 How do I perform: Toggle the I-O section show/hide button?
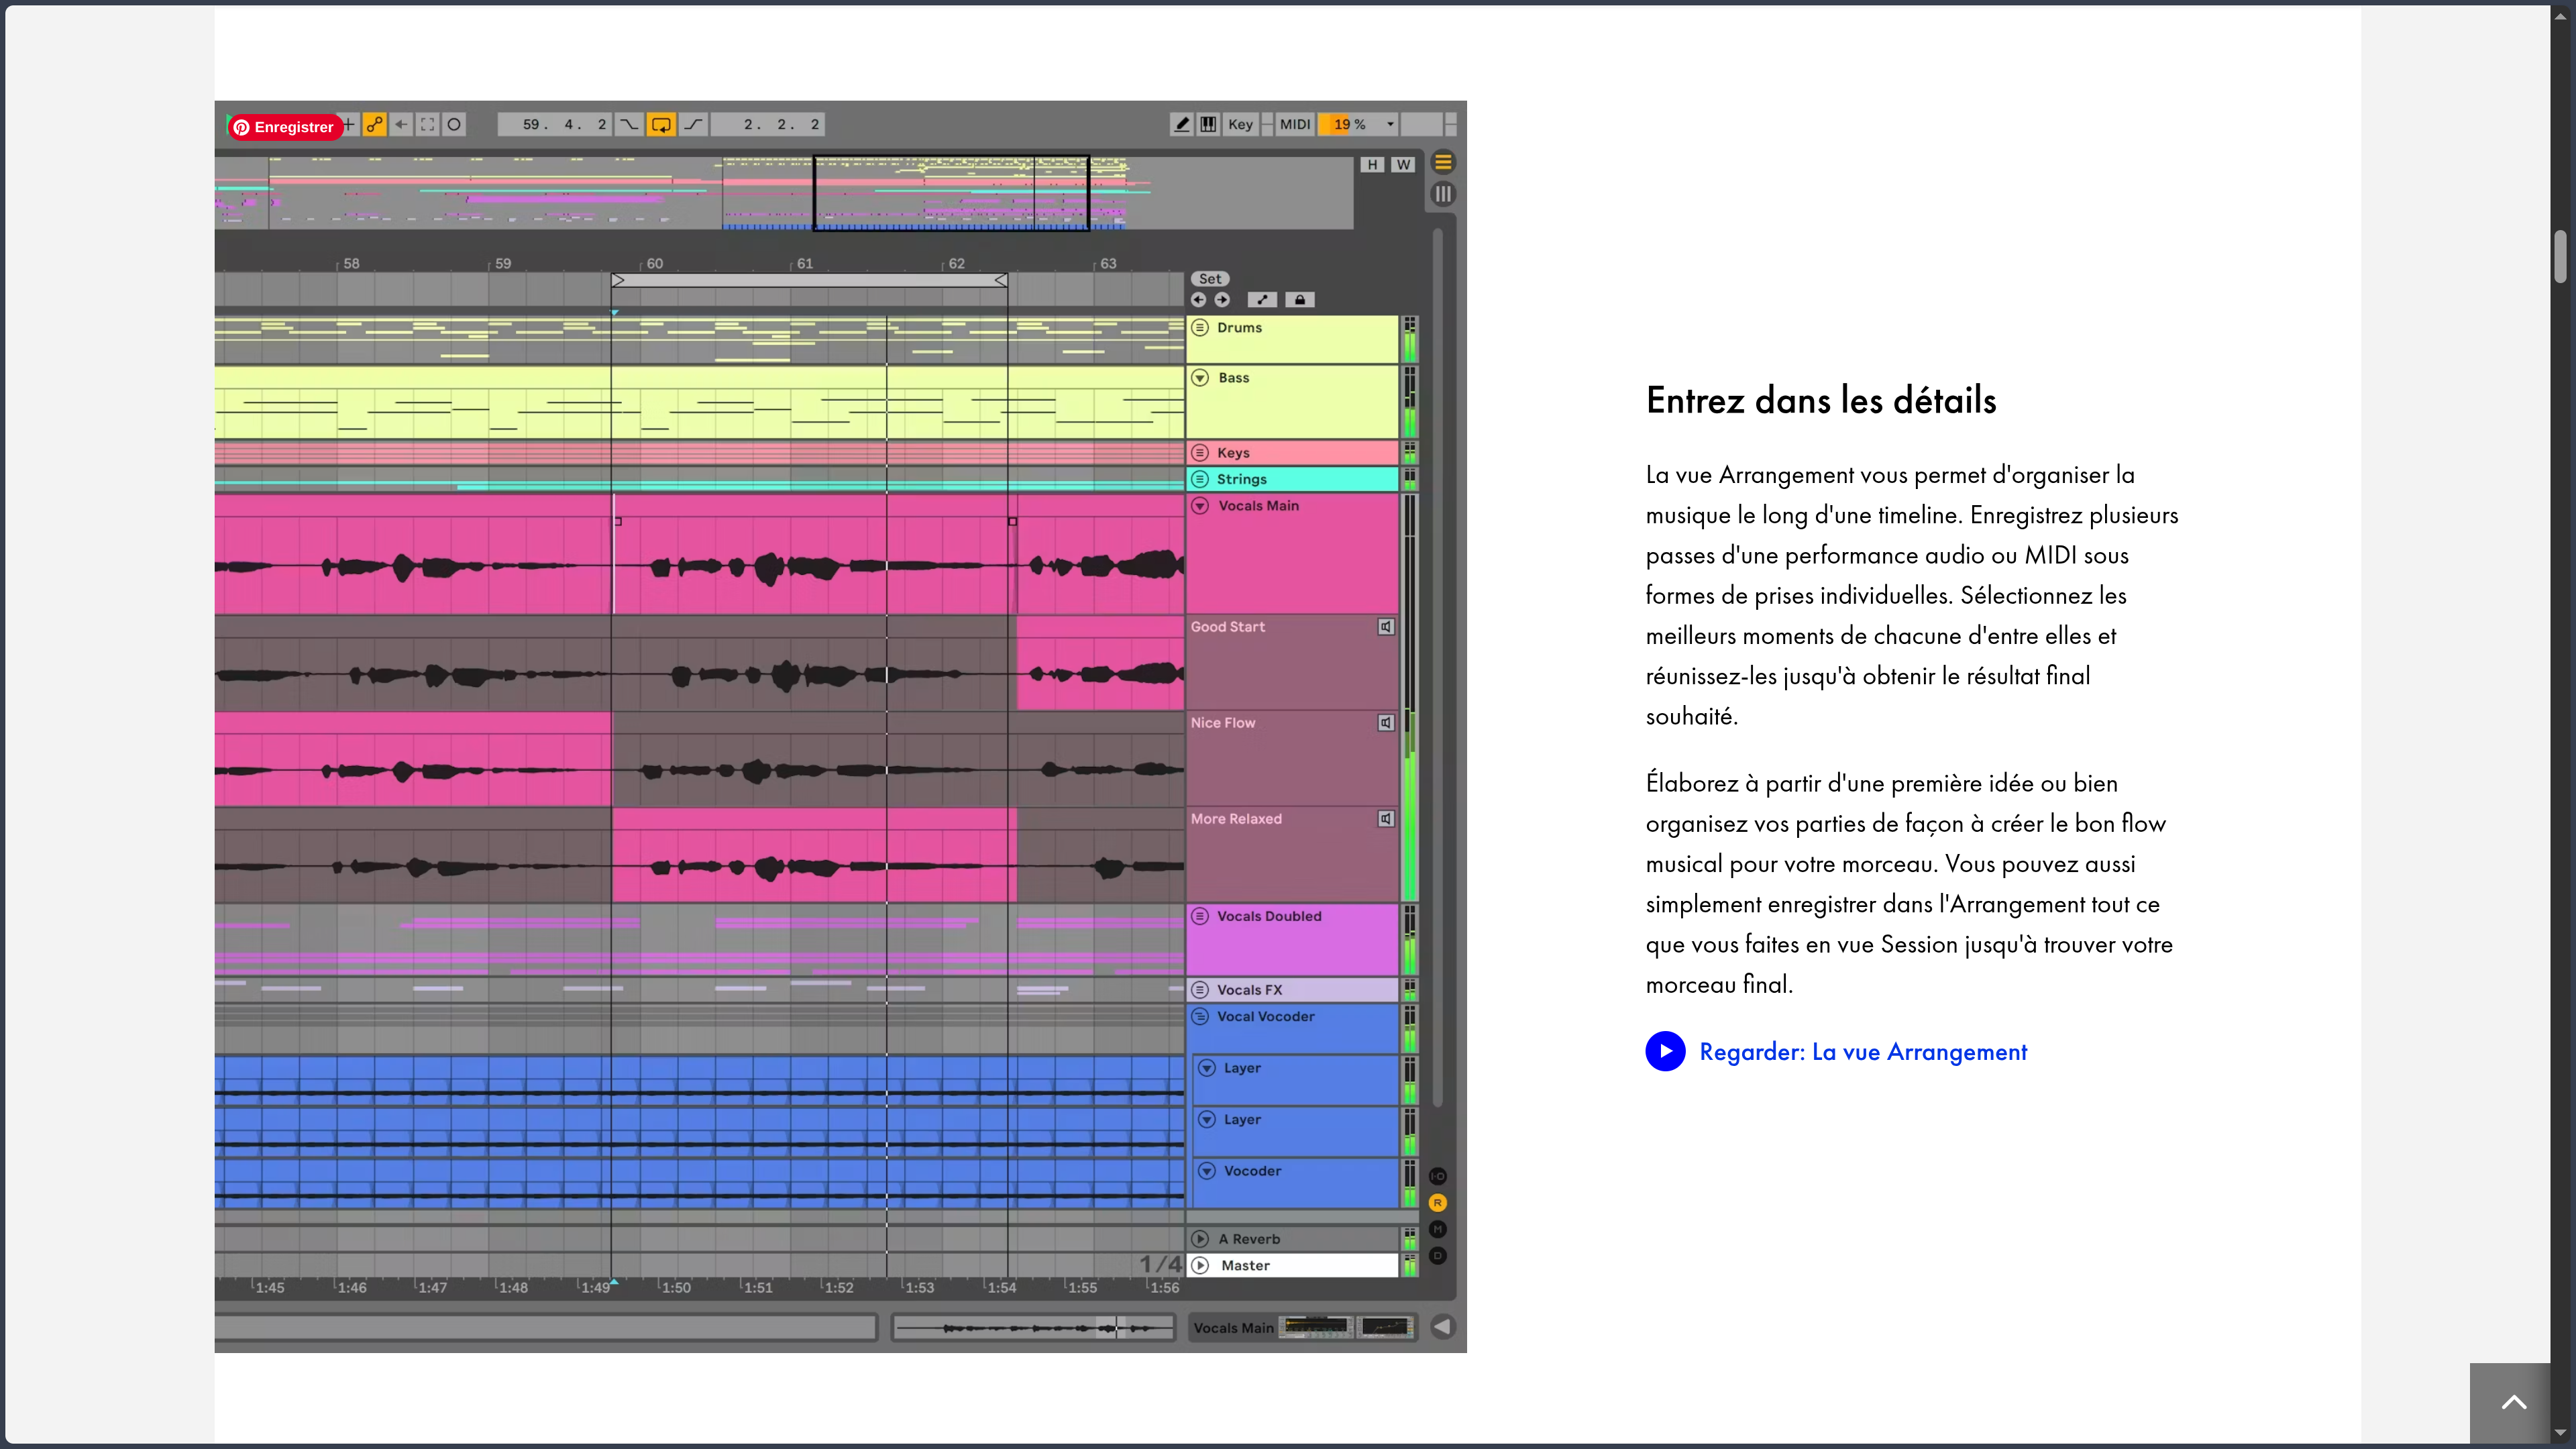pos(1438,1177)
